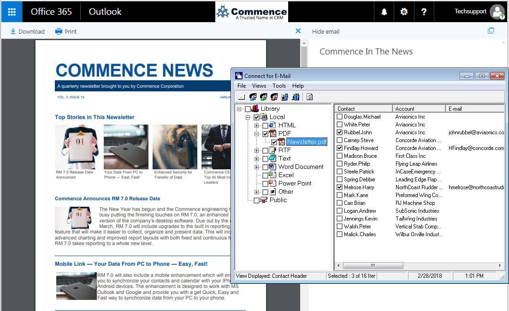Click the contact list scroll-right arrow
This screenshot has height=311, width=509.
point(500,265)
